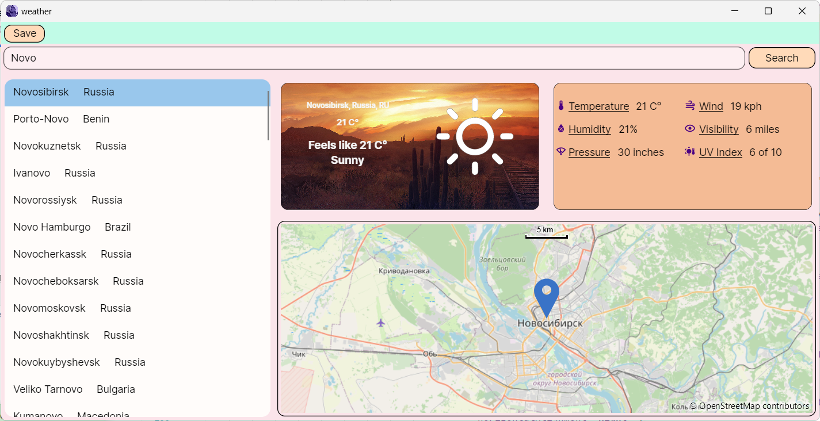Open the Temperature link
The width and height of the screenshot is (820, 421).
point(598,106)
